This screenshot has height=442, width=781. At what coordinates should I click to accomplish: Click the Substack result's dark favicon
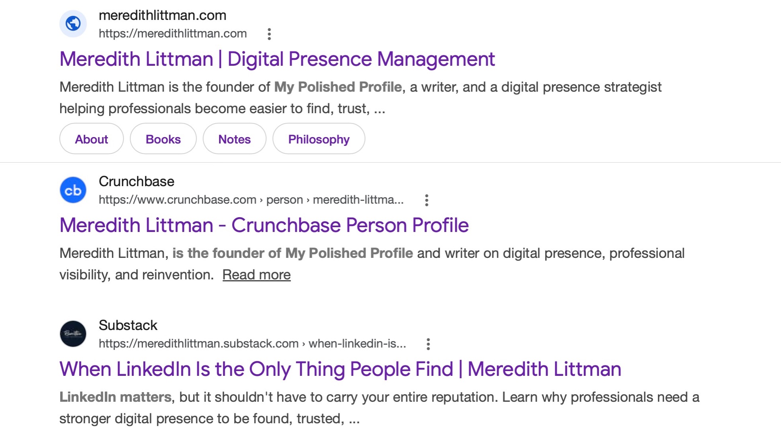73,334
